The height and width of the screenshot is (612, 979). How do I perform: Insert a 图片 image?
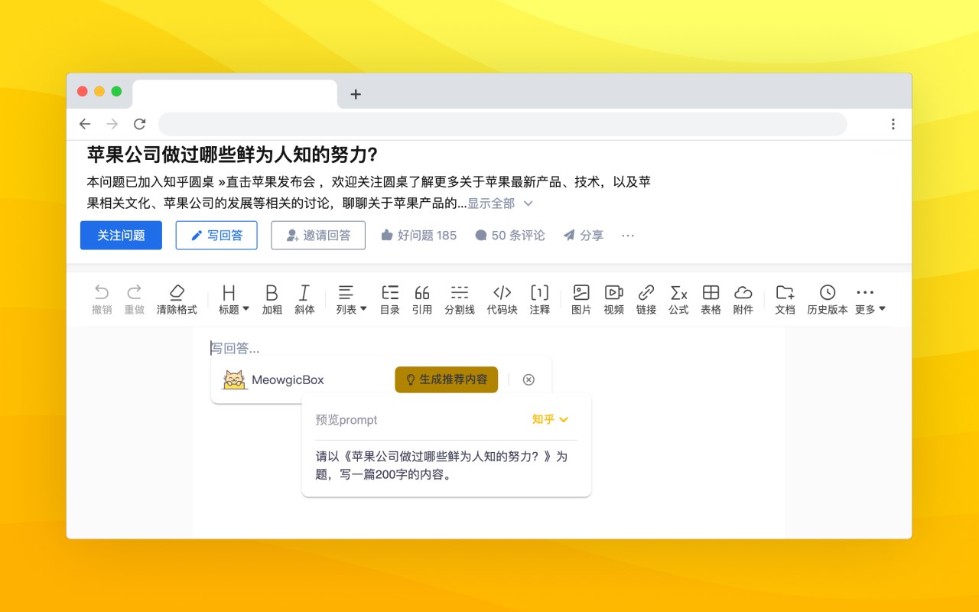pos(581,299)
